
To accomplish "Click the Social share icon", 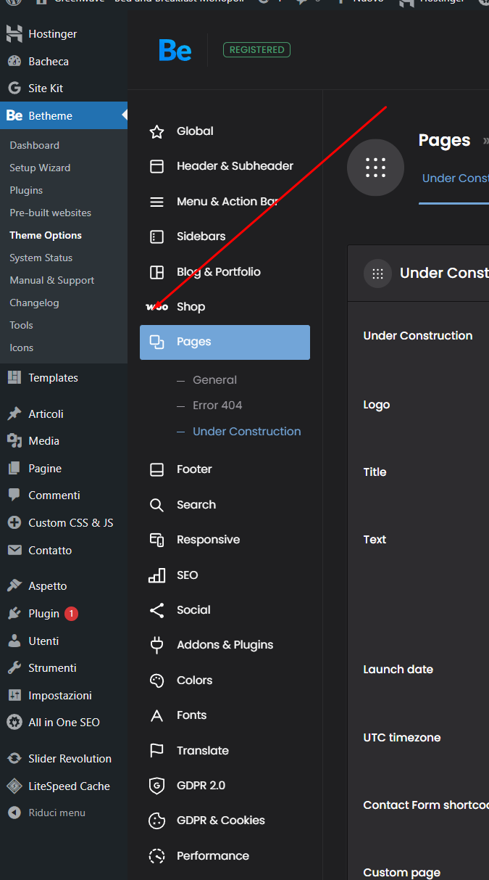I will click(x=156, y=610).
